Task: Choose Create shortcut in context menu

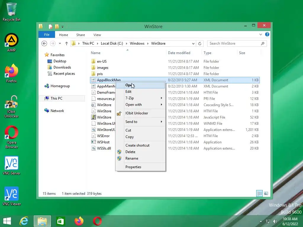Action: [x=141, y=145]
